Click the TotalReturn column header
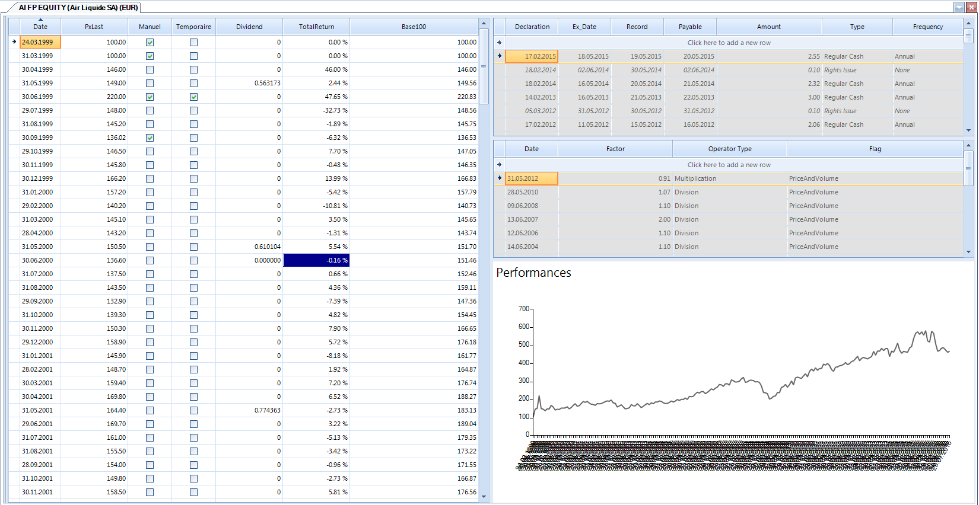Viewport: 979px width, 505px height. [316, 27]
